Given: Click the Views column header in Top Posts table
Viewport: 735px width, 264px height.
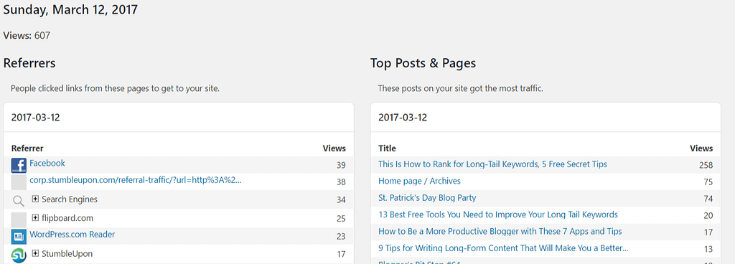Looking at the screenshot, I should 701,148.
